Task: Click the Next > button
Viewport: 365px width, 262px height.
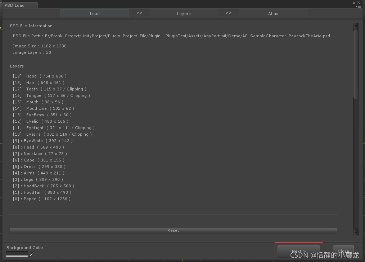Action: pyautogui.click(x=299, y=251)
